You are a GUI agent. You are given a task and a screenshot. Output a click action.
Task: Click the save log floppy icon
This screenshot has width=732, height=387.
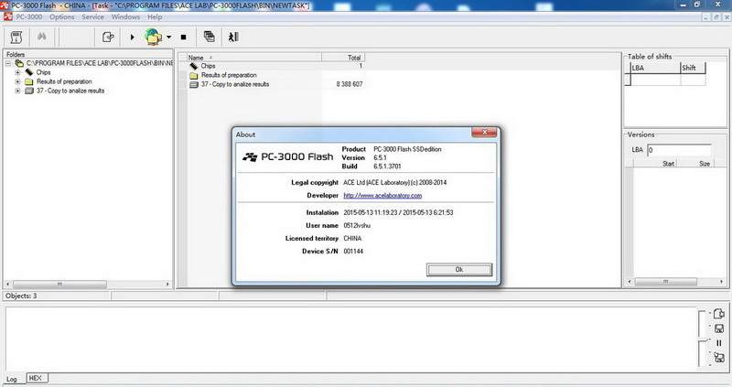point(719,328)
